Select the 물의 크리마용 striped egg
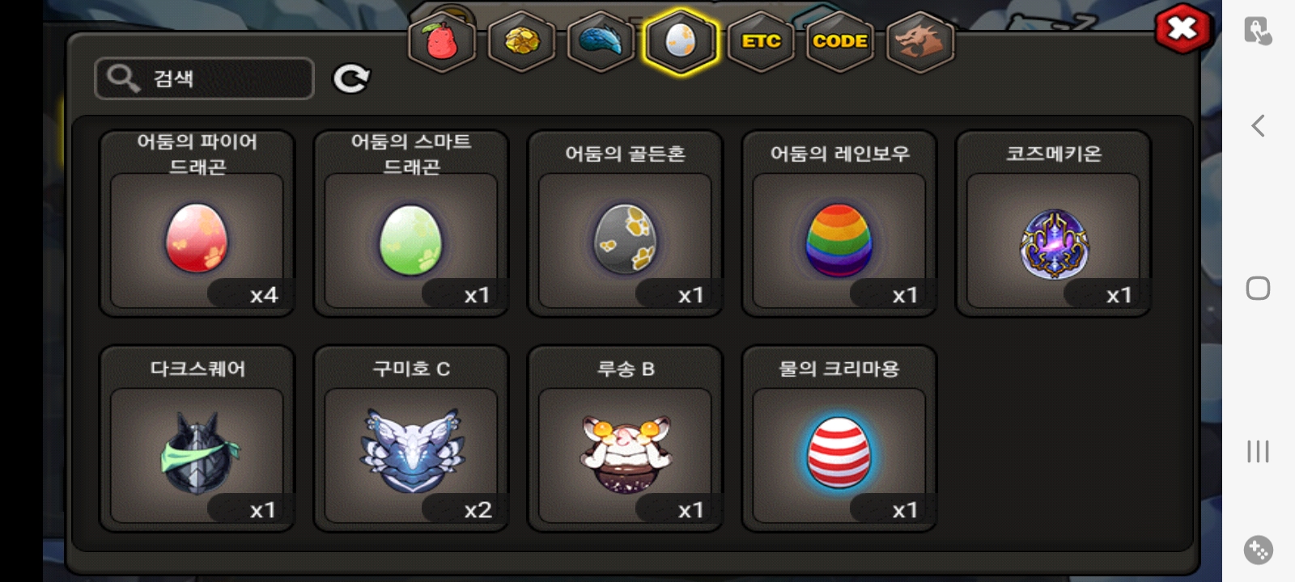1295x582 pixels. [839, 439]
